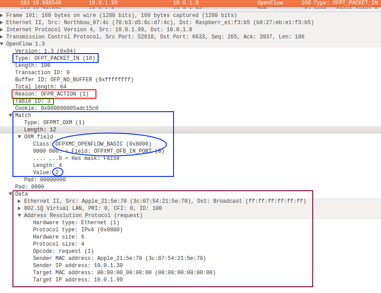381x293 pixels.
Task: Collapse Address Resolution Protocol (request) section
Action: 20,215
